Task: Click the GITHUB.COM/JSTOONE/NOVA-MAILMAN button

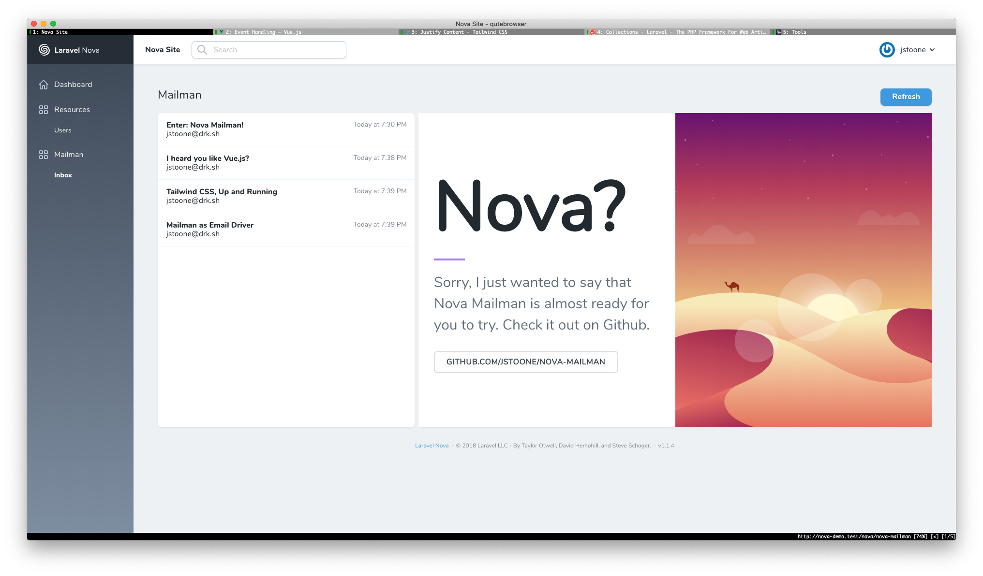Action: (x=525, y=362)
